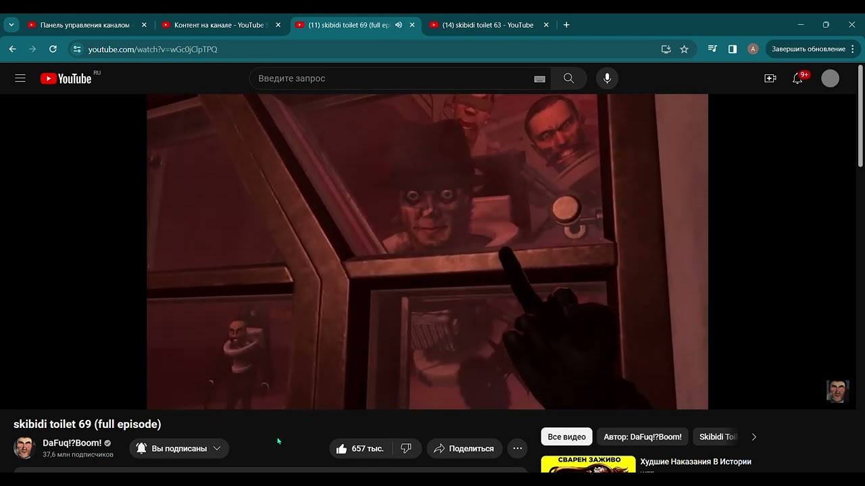Click the video player to pause
This screenshot has height=486, width=865.
tap(427, 251)
